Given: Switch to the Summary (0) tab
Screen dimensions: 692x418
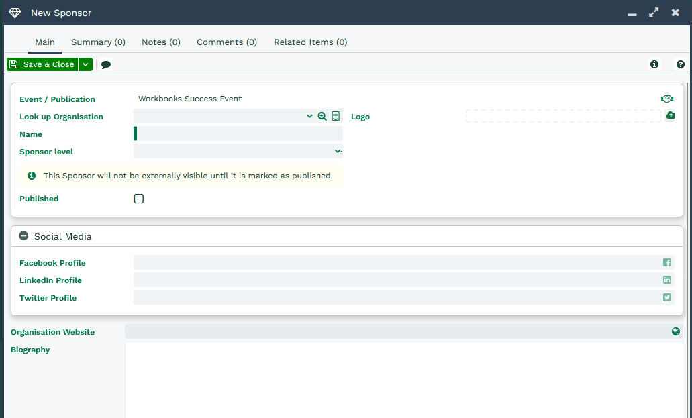Looking at the screenshot, I should coord(98,42).
